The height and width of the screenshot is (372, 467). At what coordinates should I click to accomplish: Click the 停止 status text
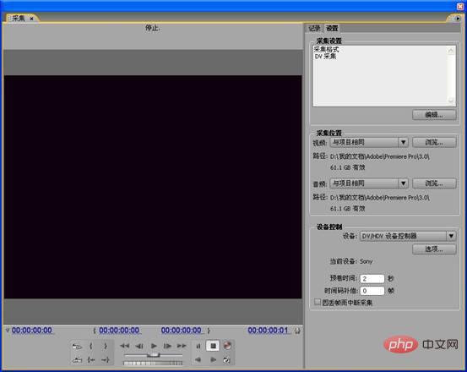(152, 28)
